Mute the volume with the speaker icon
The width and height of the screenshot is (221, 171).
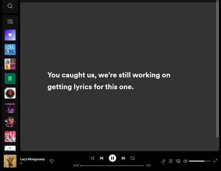click(185, 161)
